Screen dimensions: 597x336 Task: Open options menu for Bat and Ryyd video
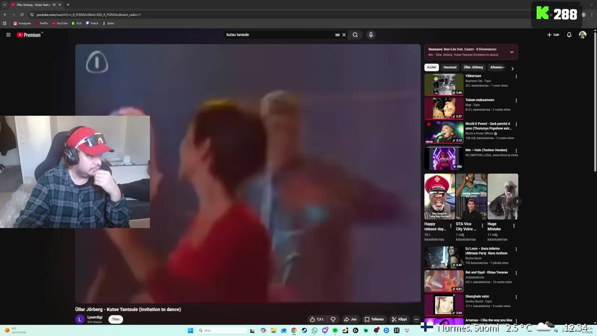point(516,273)
